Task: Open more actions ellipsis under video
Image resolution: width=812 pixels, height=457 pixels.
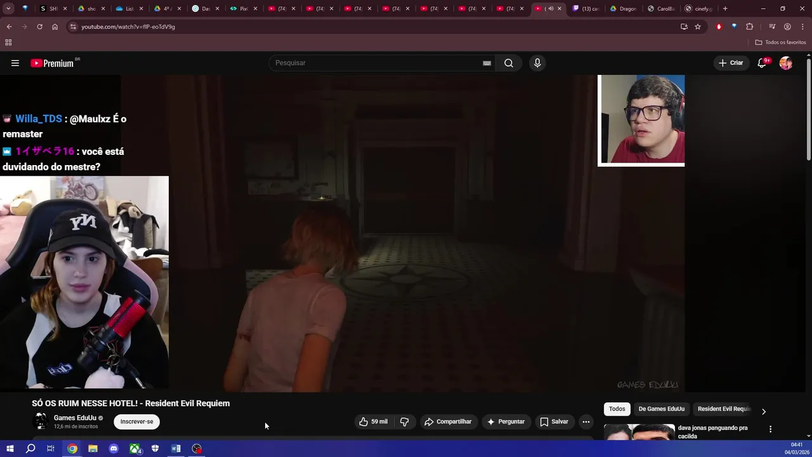Action: click(586, 421)
